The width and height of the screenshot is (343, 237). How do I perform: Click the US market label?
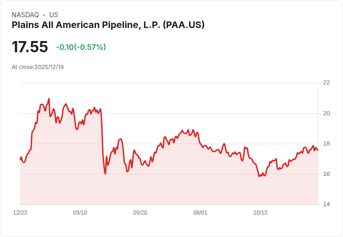coord(54,15)
